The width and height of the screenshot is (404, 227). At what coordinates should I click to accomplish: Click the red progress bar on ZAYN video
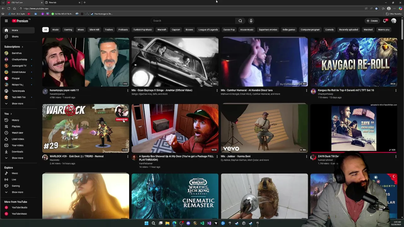(354, 152)
